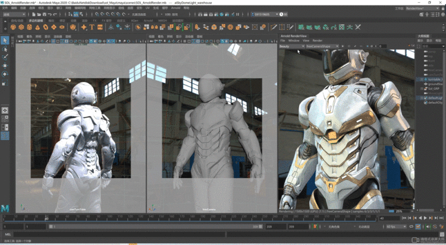Open the user account dropdown on the status line
The image size is (446, 245).
[x=265, y=14]
